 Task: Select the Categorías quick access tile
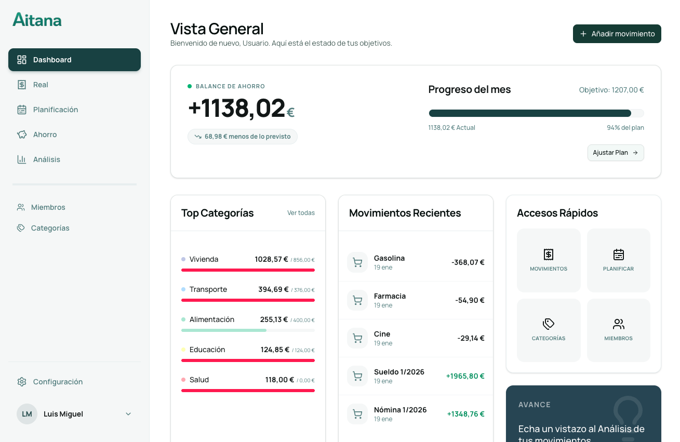point(549,330)
